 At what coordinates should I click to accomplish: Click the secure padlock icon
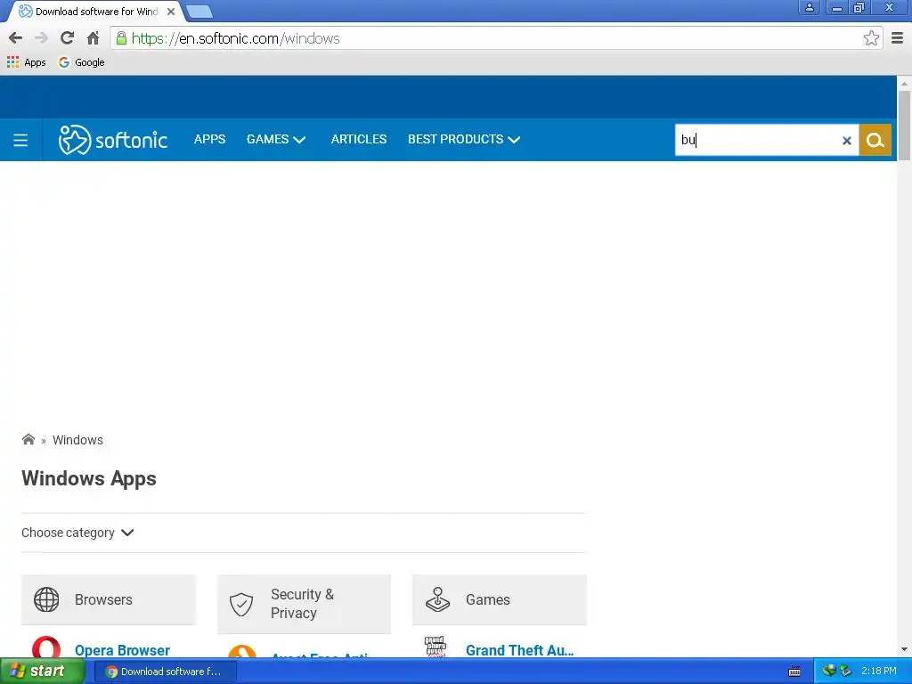tap(121, 38)
